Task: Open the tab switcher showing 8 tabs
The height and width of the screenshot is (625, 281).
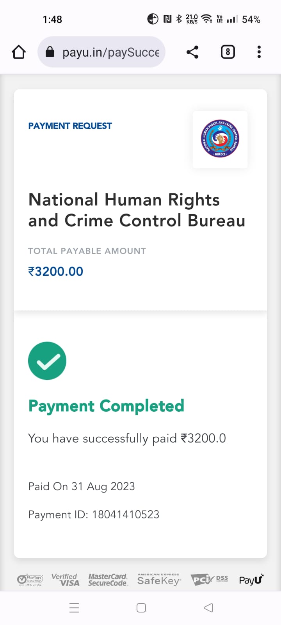Action: click(x=228, y=52)
